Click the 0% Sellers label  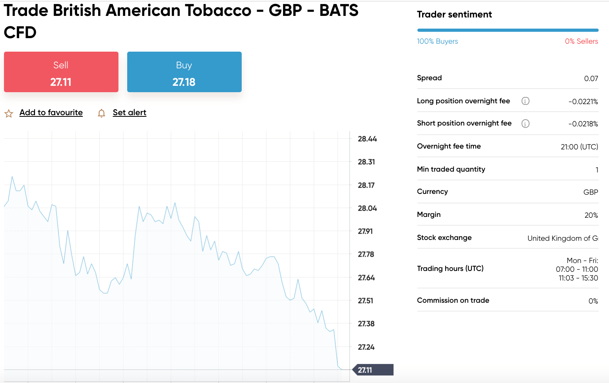pyautogui.click(x=581, y=41)
